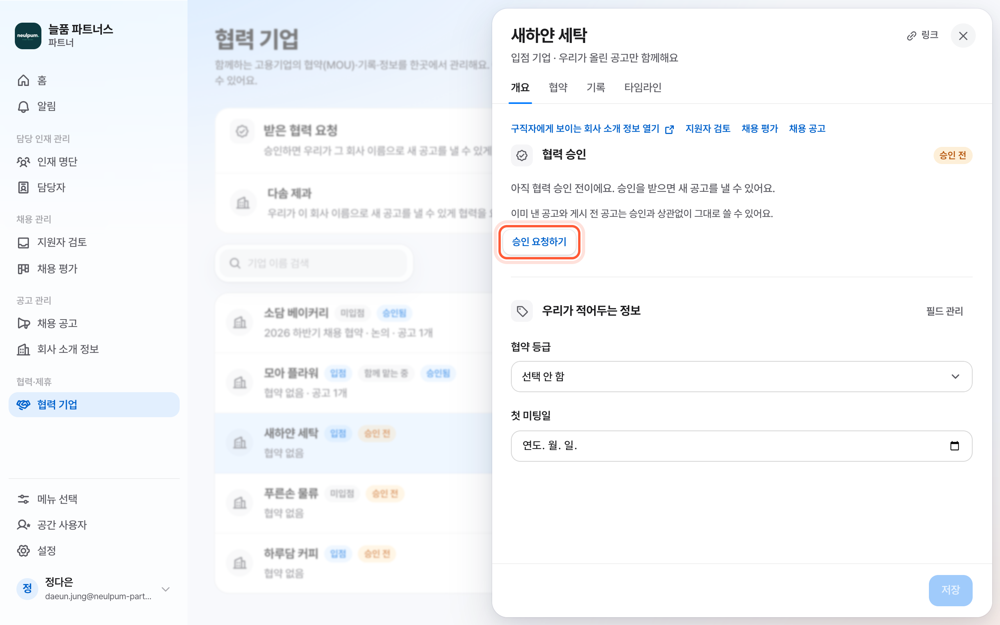Image resolution: width=1000 pixels, height=625 pixels.
Task: Click the 기업 이름 검색 search field
Action: coord(314,263)
